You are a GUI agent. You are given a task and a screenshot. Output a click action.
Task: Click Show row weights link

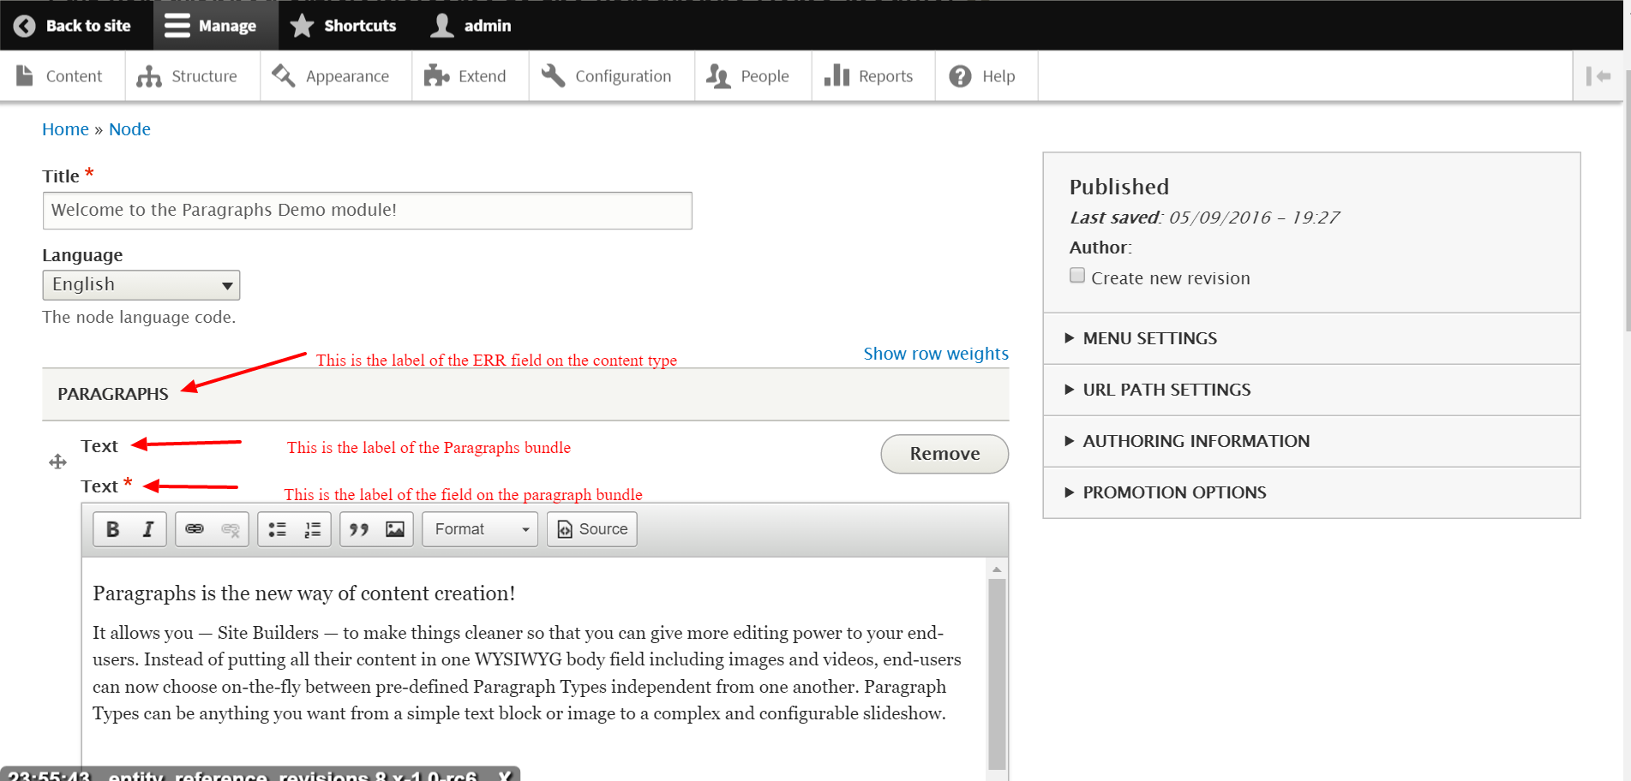click(936, 354)
